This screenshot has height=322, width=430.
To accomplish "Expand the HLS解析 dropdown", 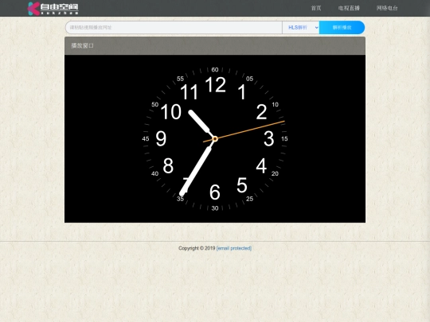I will [x=301, y=27].
